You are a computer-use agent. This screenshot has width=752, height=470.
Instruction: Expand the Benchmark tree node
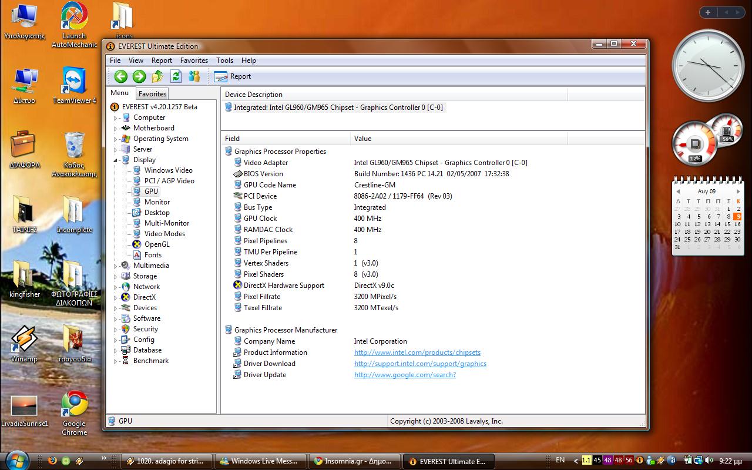point(116,361)
